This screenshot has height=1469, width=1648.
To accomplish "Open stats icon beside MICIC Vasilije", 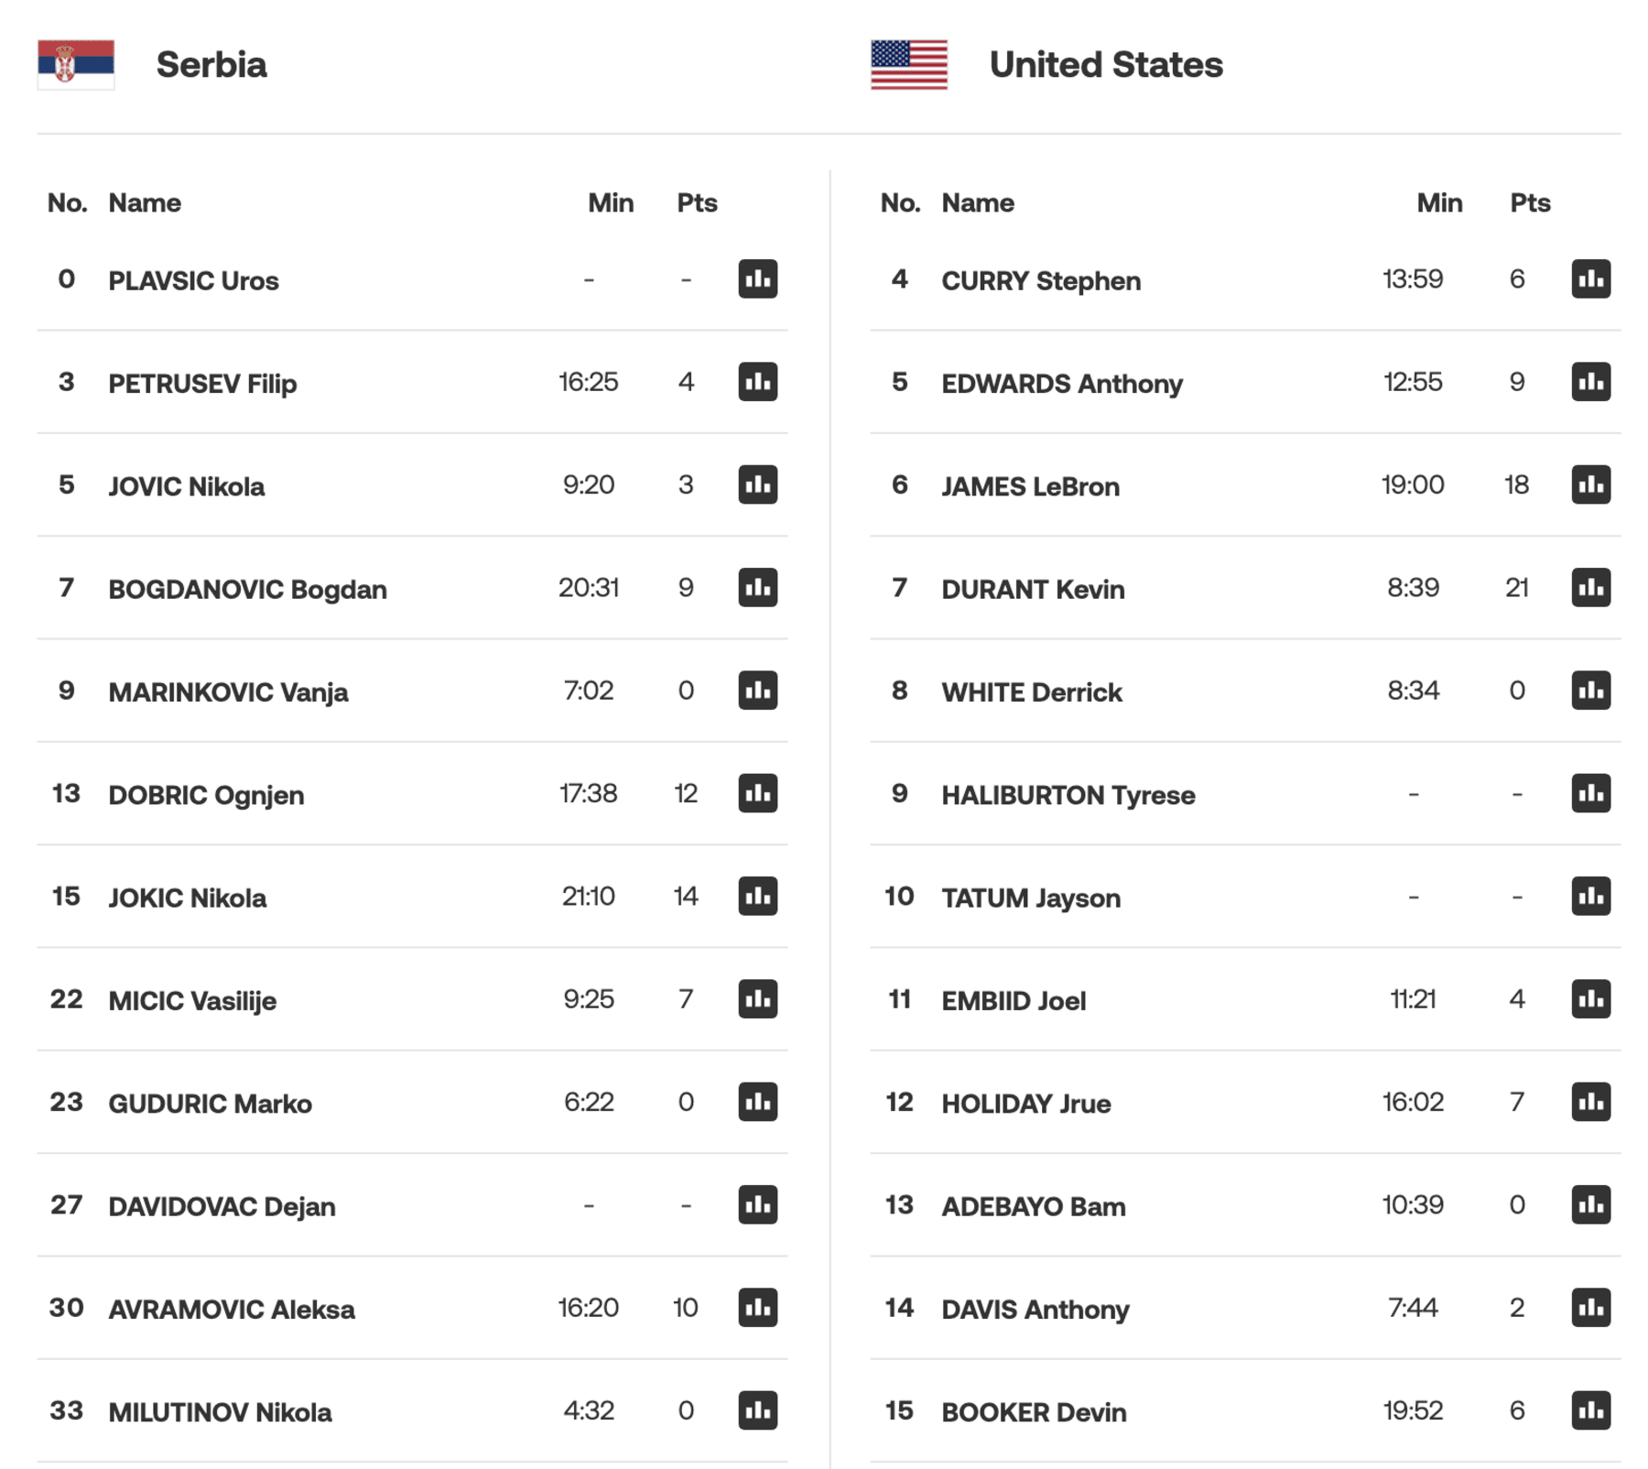I will click(757, 999).
